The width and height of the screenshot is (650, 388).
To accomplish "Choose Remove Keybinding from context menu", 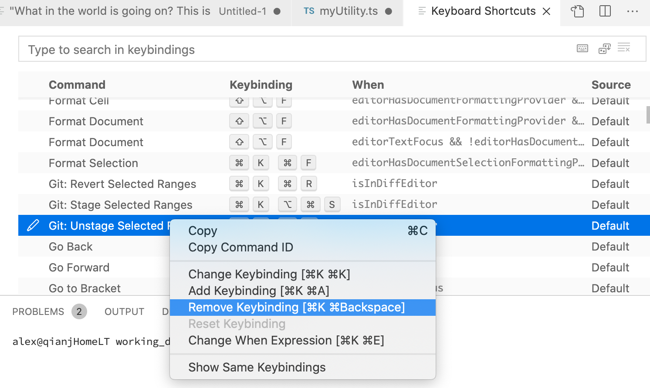I will [x=296, y=307].
